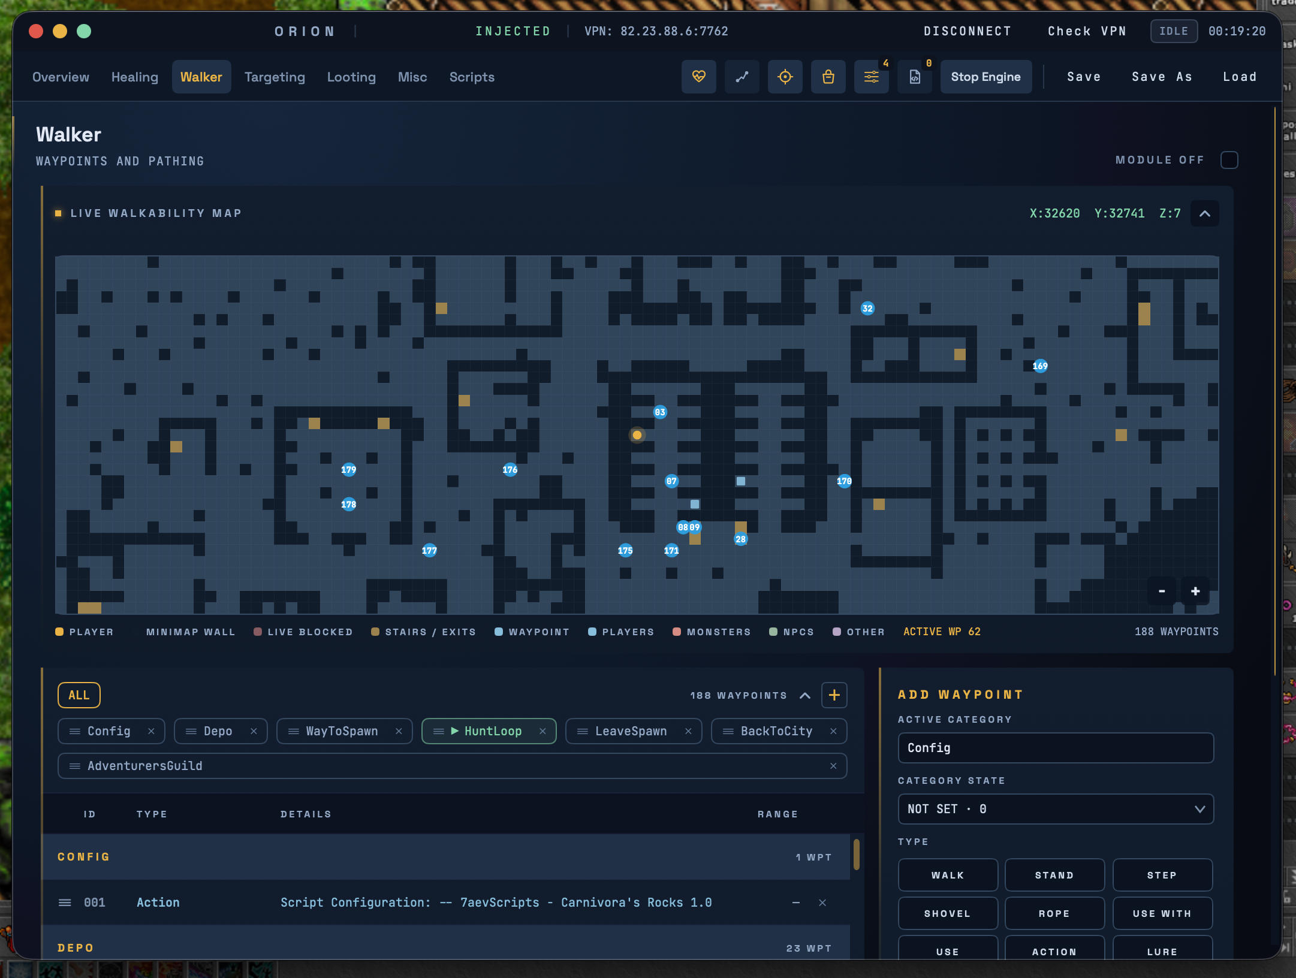The height and width of the screenshot is (978, 1296).
Task: Zoom out the walkability map
Action: (x=1162, y=591)
